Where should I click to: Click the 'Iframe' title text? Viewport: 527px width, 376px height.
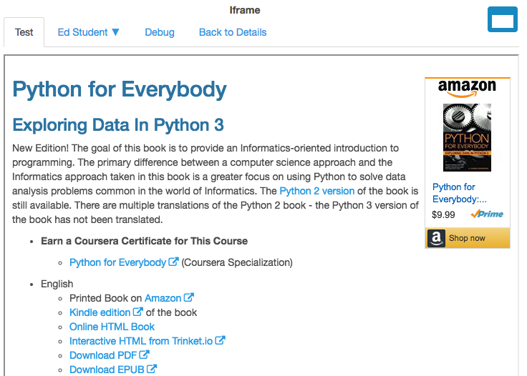tap(245, 10)
